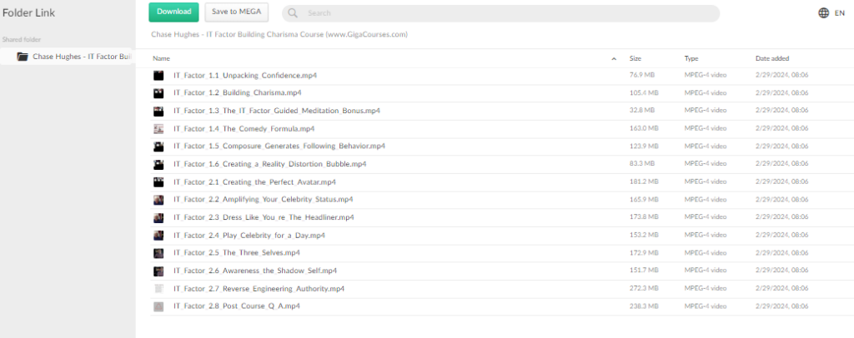This screenshot has width=854, height=338.
Task: Click the Save to MEGA button
Action: 236,12
